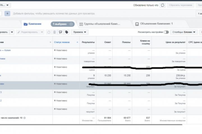Refresh data with the circular arrow icon
The height and width of the screenshot is (134, 202).
click(x=162, y=5)
